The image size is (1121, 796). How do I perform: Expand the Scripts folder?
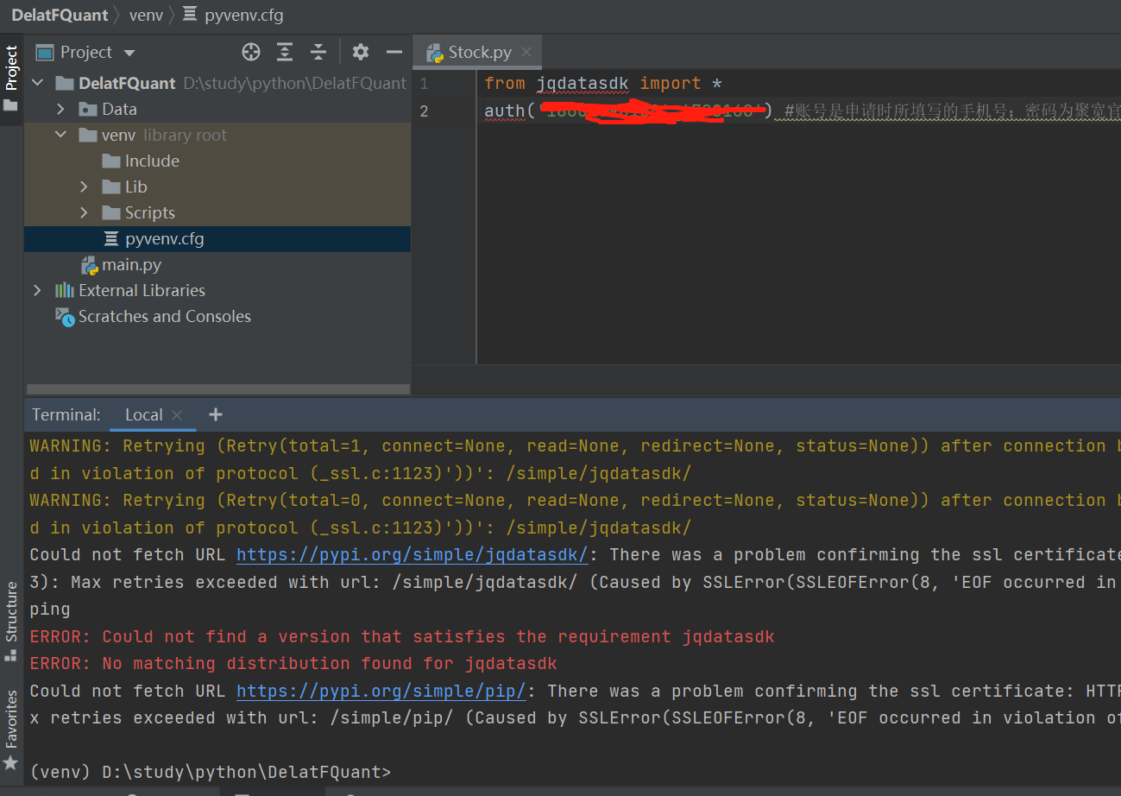click(84, 212)
